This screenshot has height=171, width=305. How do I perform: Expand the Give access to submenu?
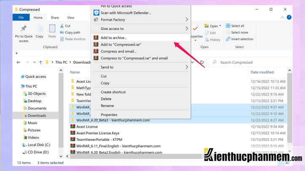pyautogui.click(x=140, y=29)
